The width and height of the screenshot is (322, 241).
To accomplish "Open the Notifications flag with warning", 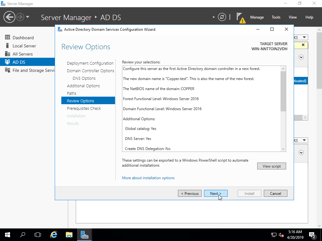I will (241, 18).
